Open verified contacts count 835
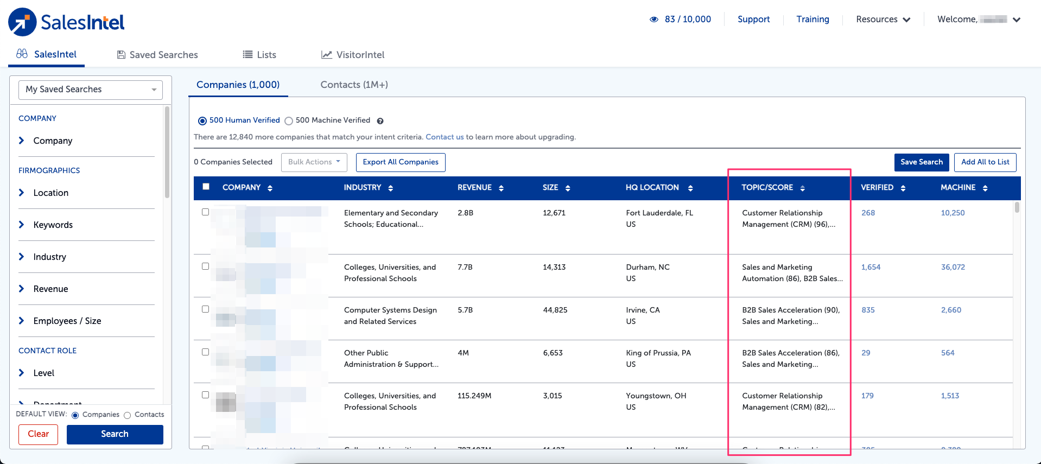 [868, 310]
